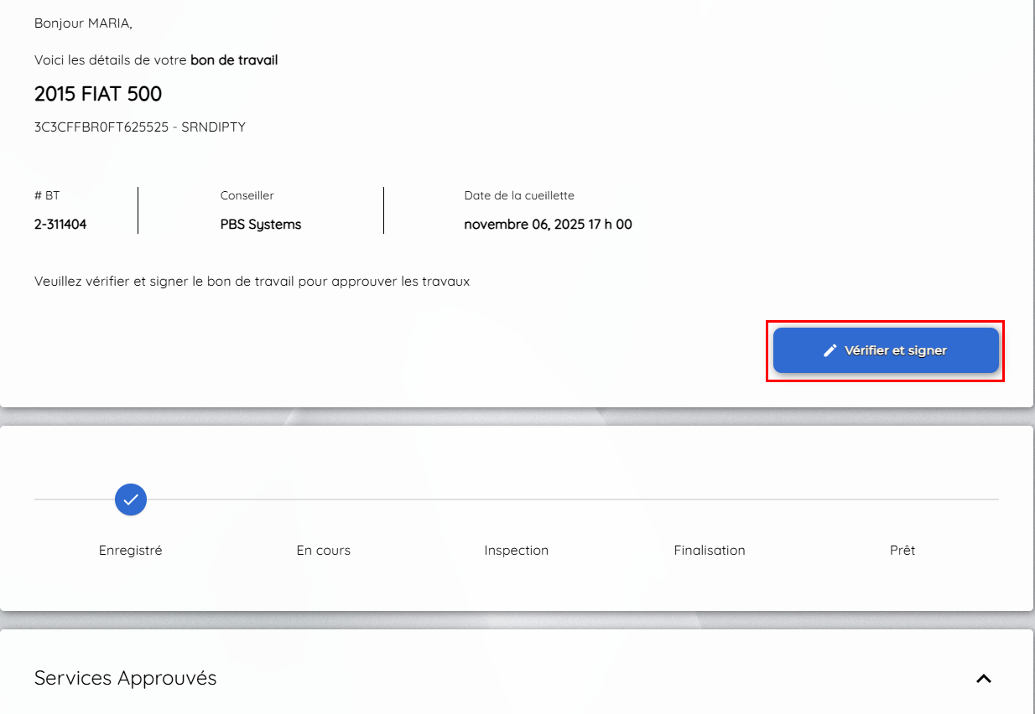1035x714 pixels.
Task: Click work order number 2-311404
Action: coord(60,225)
